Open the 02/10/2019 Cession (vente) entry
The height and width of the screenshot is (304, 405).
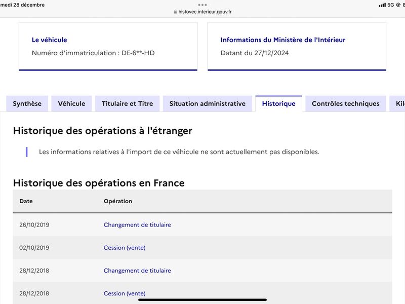[x=125, y=248]
